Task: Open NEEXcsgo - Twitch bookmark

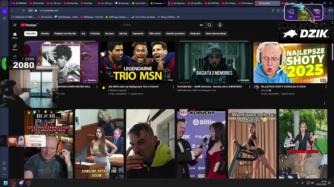Action: [66, 17]
